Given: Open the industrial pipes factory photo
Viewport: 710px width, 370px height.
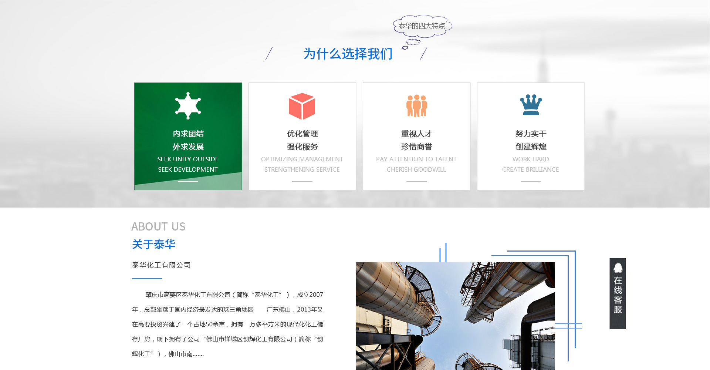Looking at the screenshot, I should coord(455,316).
